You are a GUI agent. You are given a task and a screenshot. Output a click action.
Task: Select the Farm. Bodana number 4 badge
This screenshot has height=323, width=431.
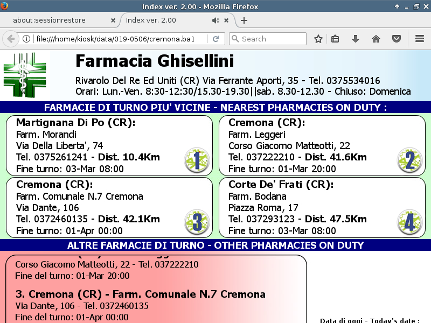coord(409,222)
